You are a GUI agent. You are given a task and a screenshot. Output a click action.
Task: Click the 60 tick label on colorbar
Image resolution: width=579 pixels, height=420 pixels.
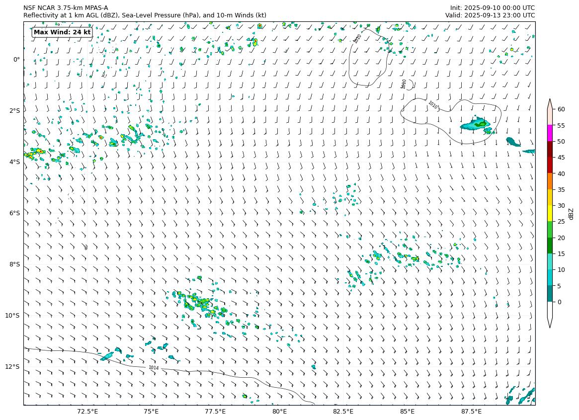click(561, 109)
